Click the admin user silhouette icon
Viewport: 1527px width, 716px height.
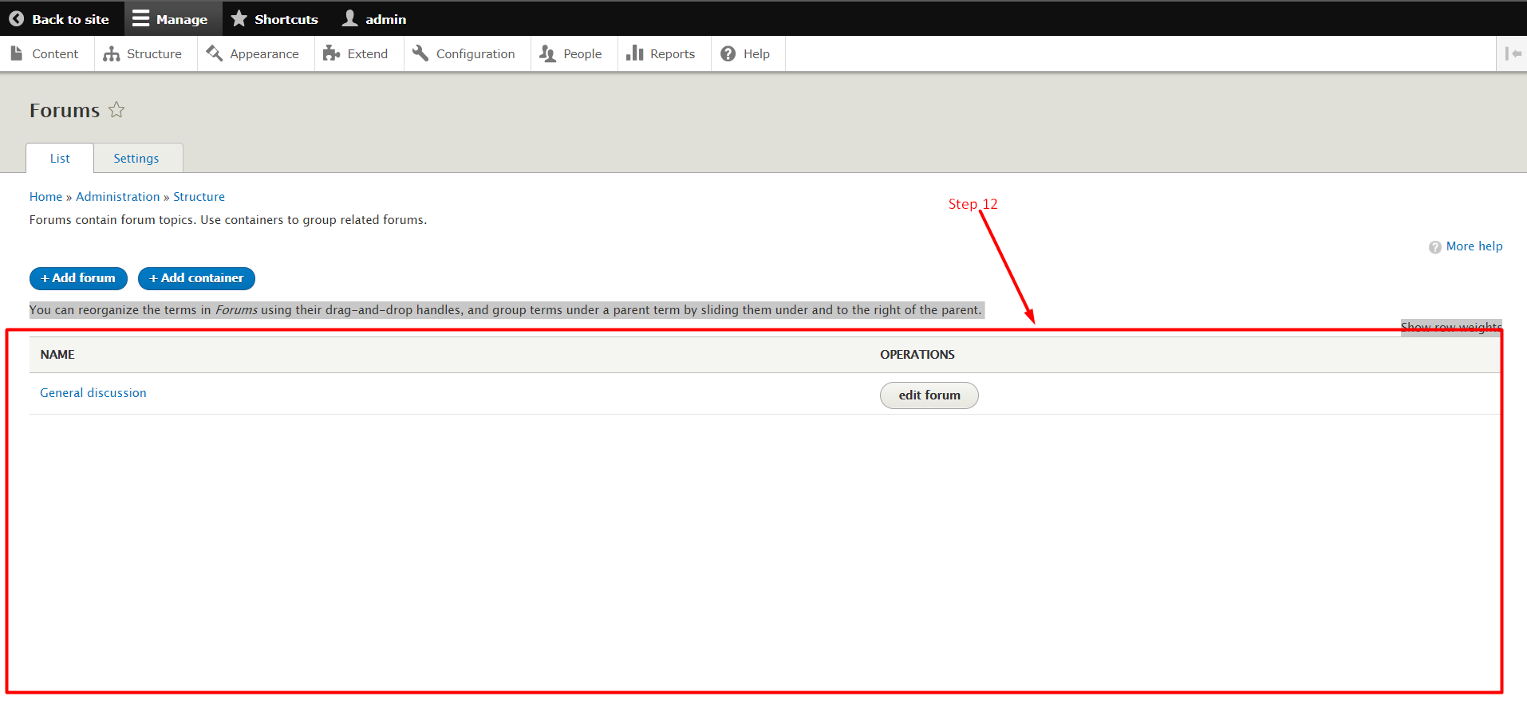(349, 18)
